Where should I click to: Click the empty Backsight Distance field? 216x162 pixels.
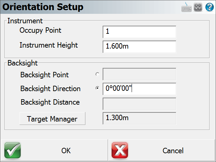point(139,104)
